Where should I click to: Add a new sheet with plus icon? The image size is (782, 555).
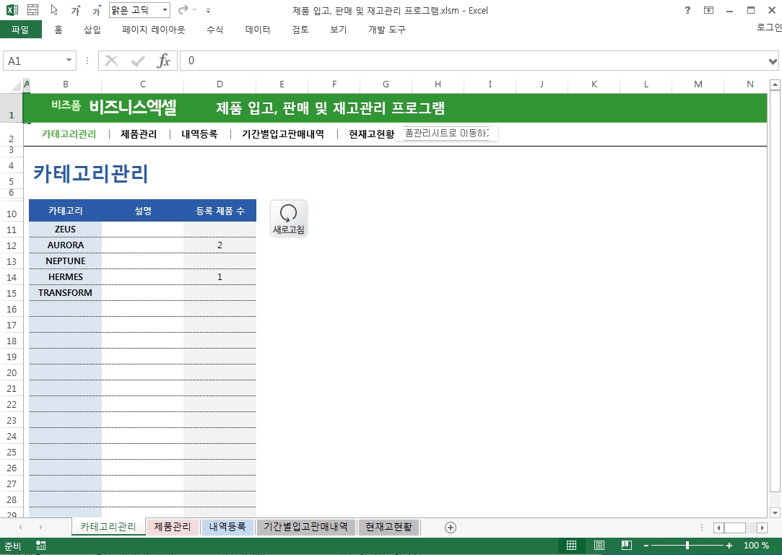click(x=451, y=528)
